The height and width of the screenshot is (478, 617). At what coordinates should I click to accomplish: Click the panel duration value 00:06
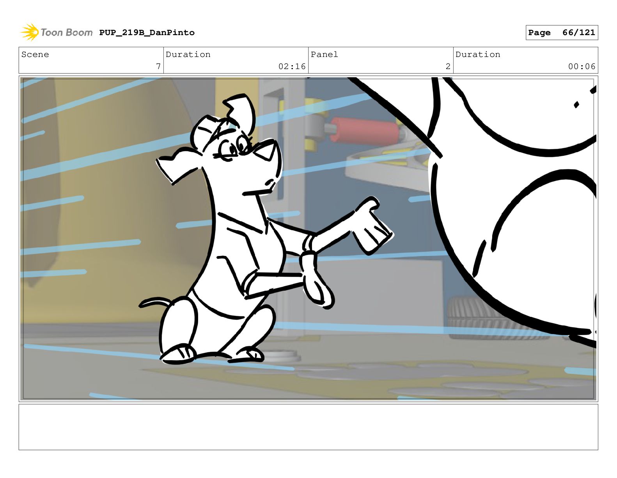582,66
